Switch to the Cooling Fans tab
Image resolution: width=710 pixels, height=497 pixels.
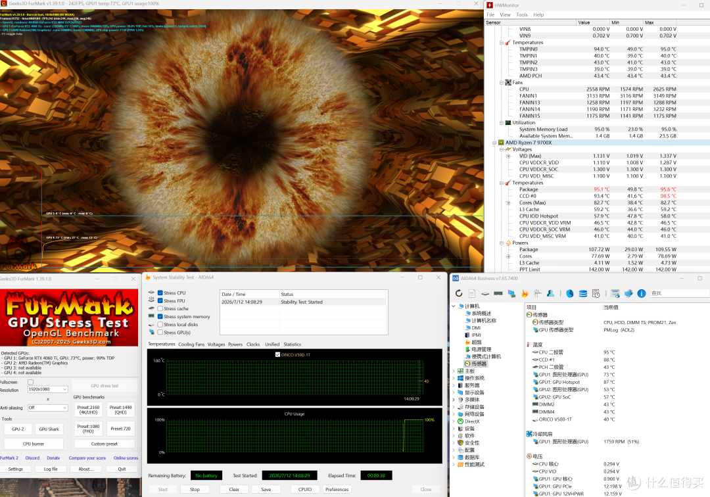pos(191,344)
